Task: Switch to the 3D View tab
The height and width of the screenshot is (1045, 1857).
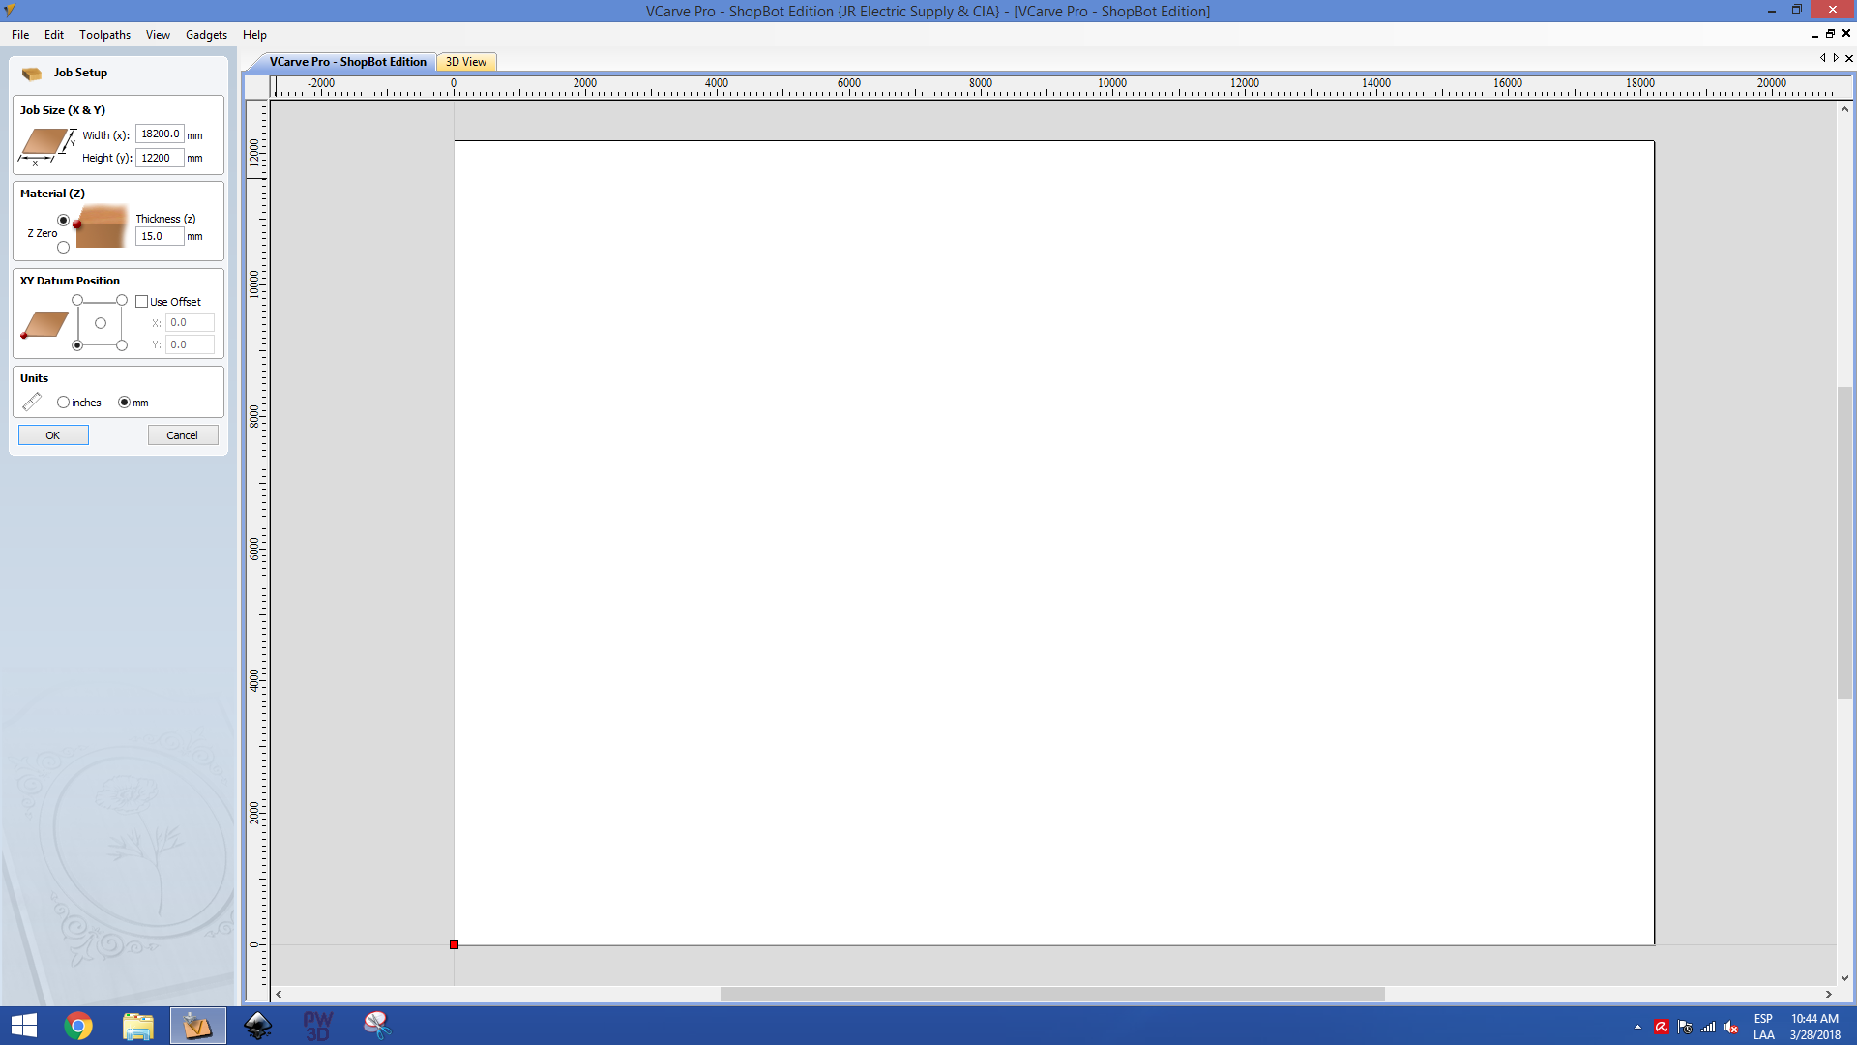Action: tap(466, 62)
